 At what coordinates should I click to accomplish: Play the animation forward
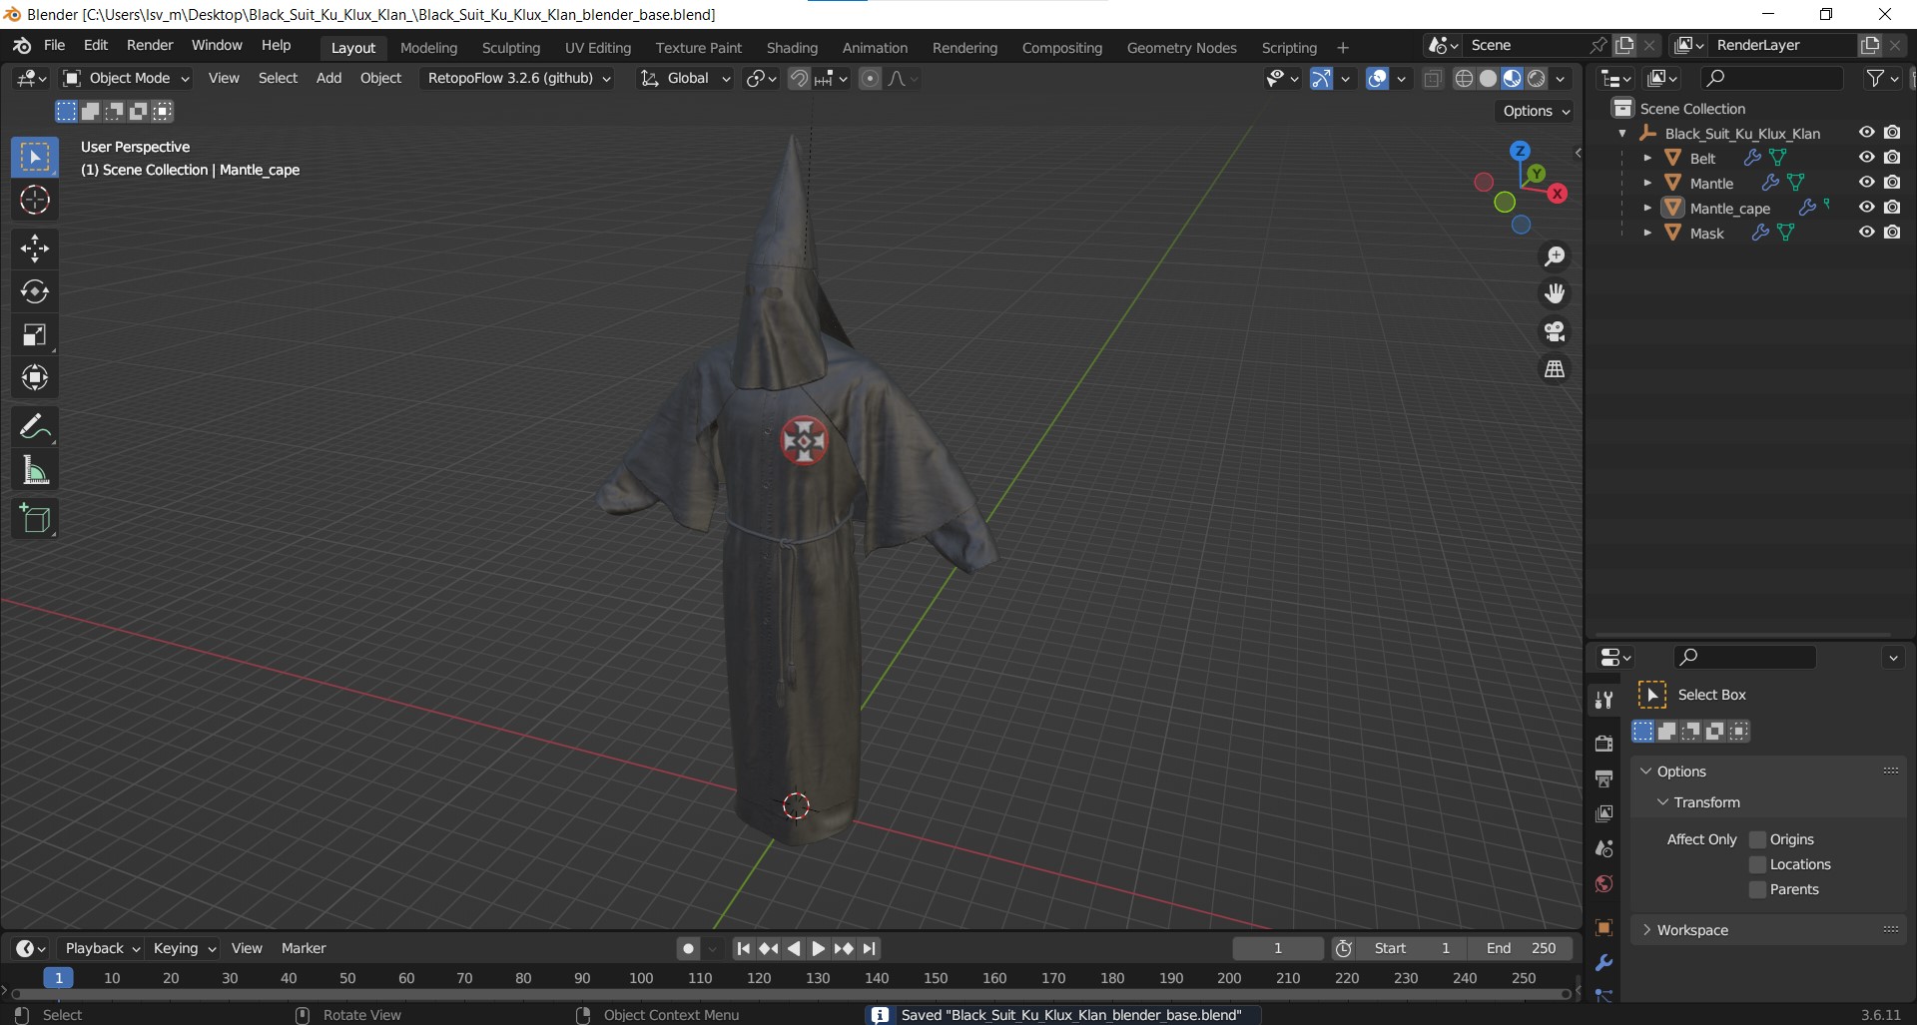click(818, 948)
